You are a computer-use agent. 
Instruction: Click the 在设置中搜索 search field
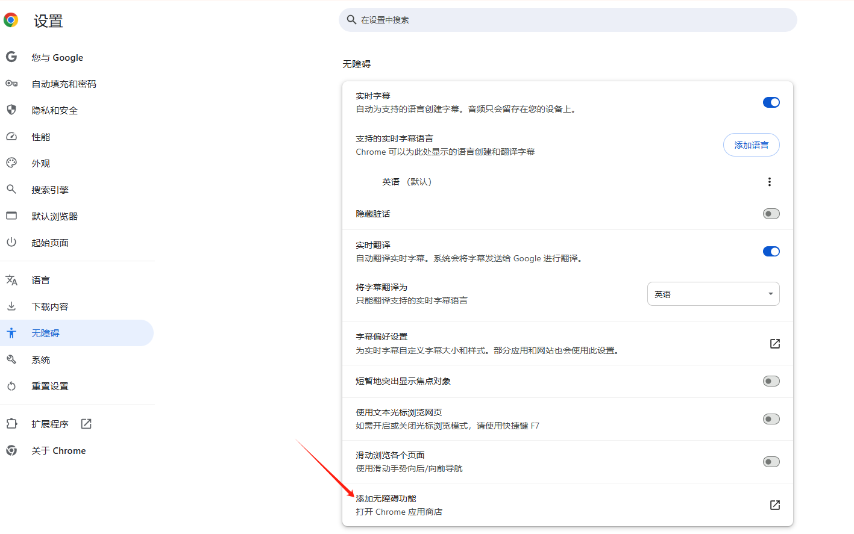[x=568, y=20]
